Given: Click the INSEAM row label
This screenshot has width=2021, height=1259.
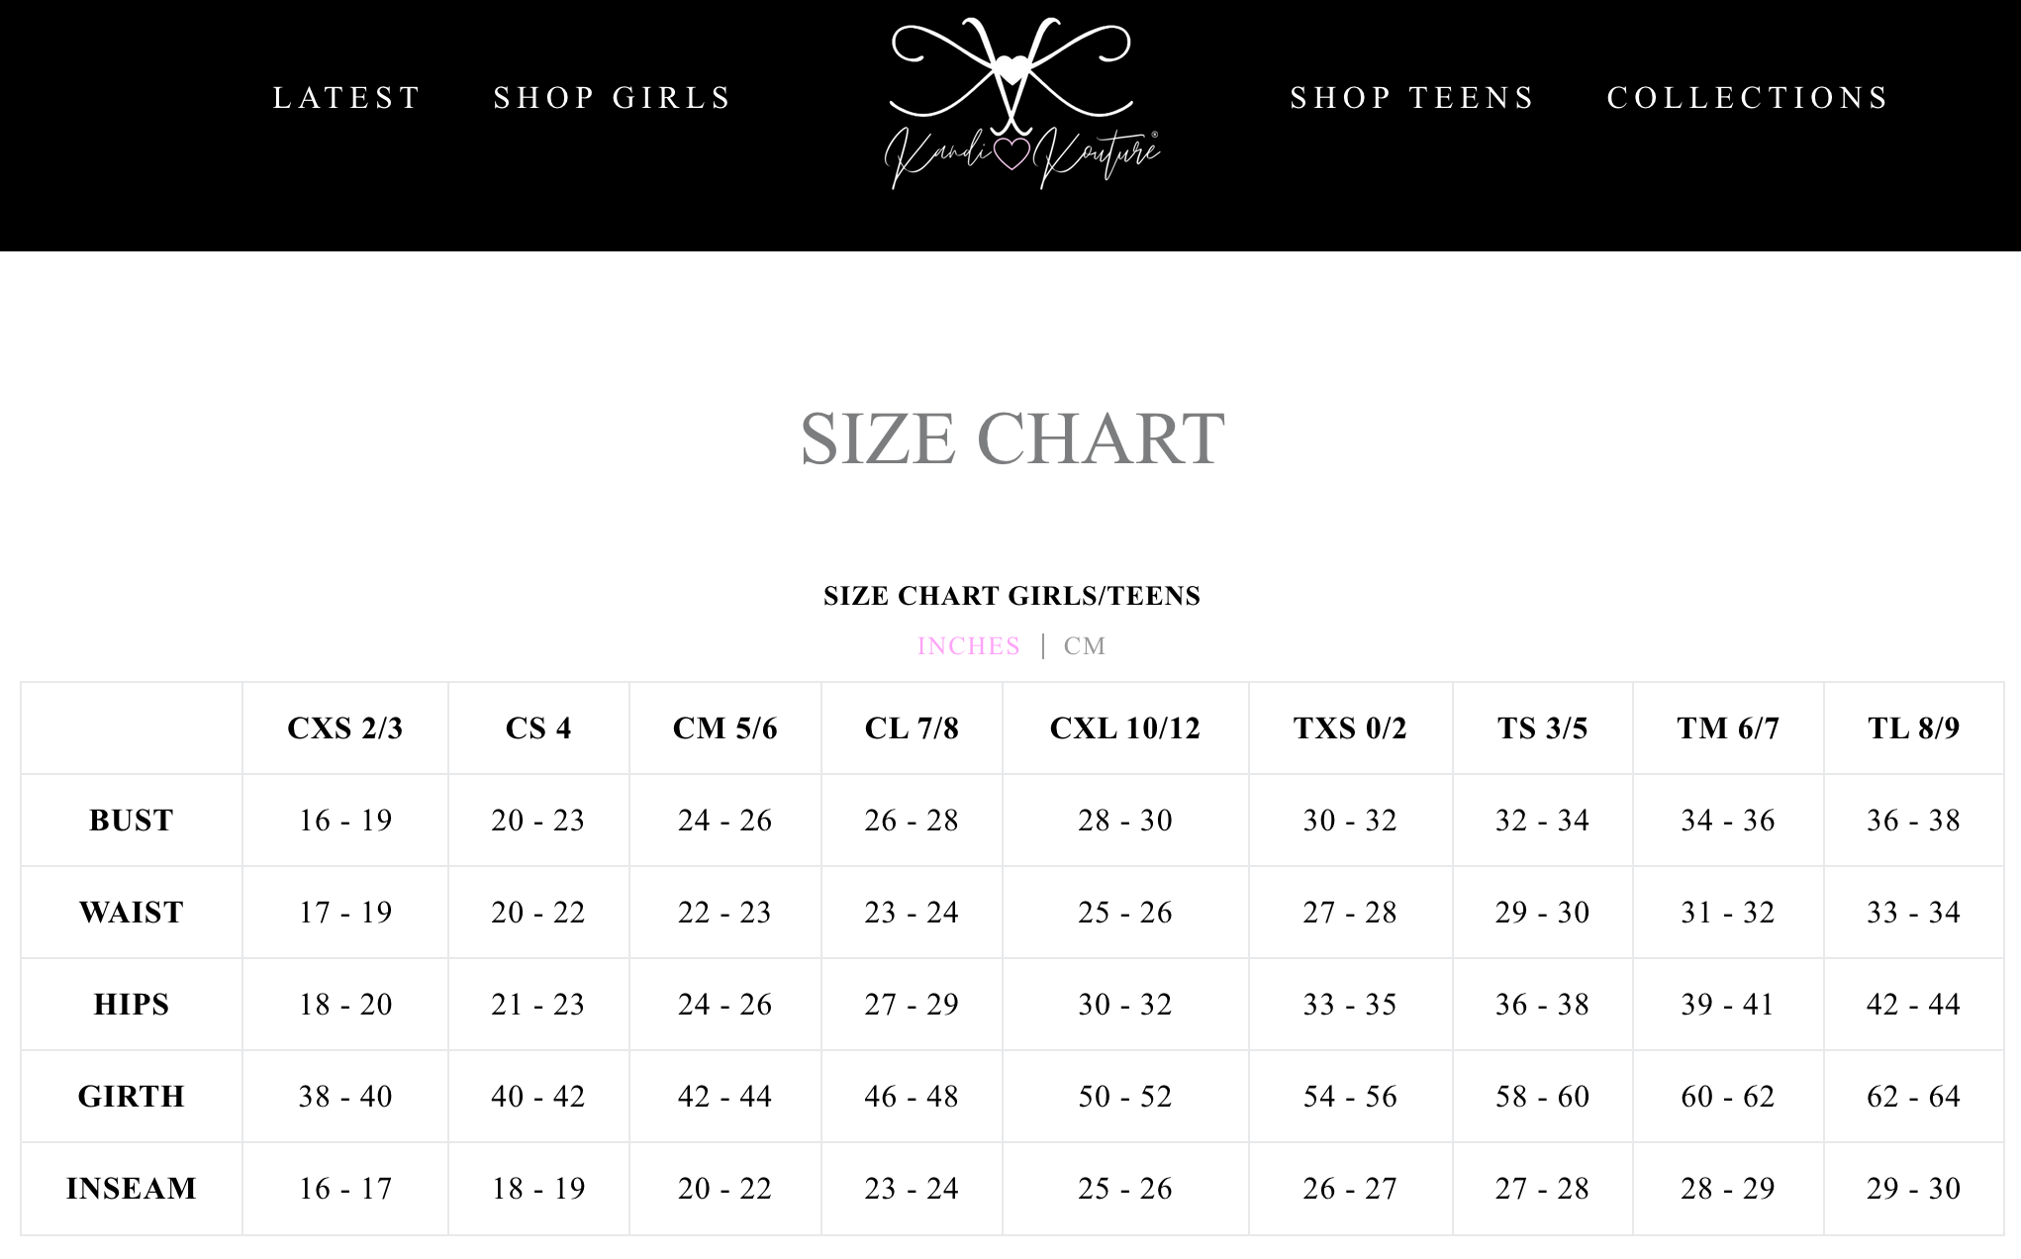Looking at the screenshot, I should [x=132, y=1189].
